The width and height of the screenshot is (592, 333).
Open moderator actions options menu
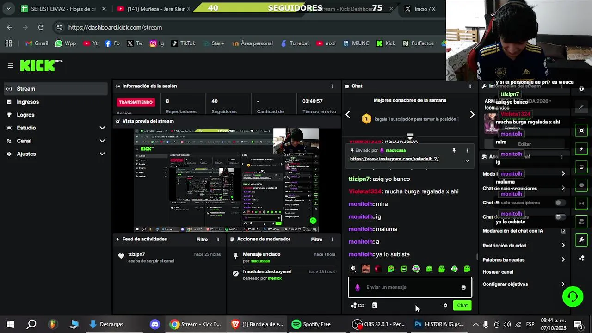click(x=332, y=240)
